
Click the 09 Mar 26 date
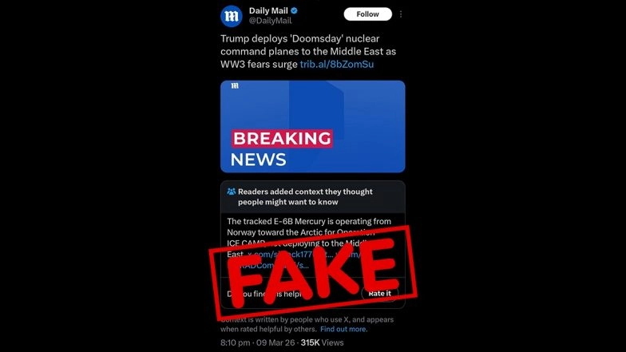pos(275,343)
